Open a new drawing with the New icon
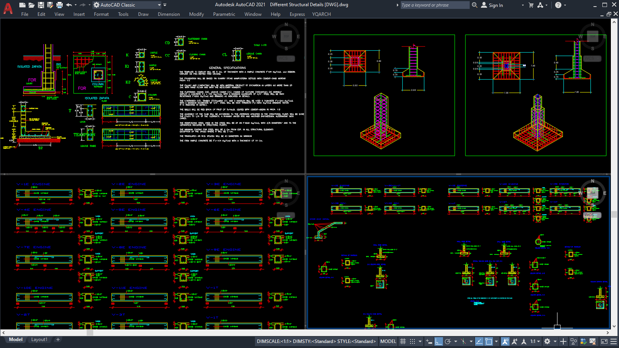This screenshot has width=619, height=348. click(x=22, y=5)
